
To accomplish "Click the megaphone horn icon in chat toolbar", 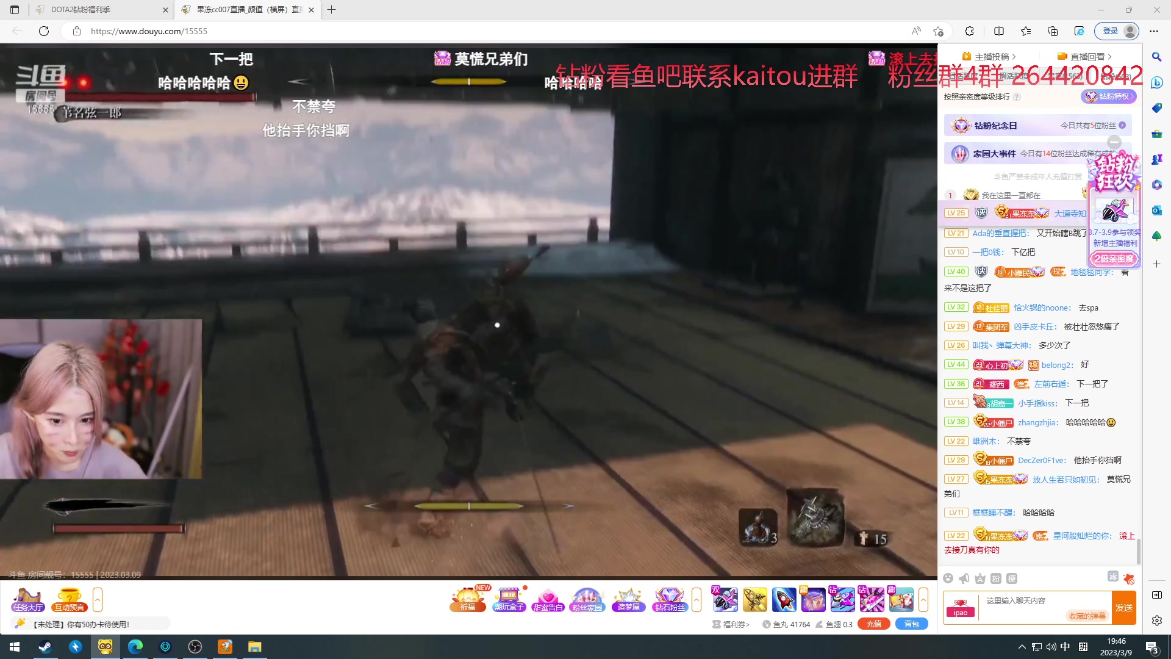I will 964,578.
